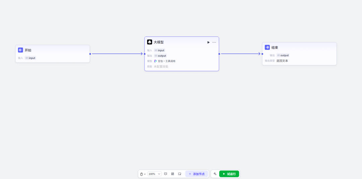362x179 pixels.
Task: Click the 结束 node input port
Action: (262, 54)
